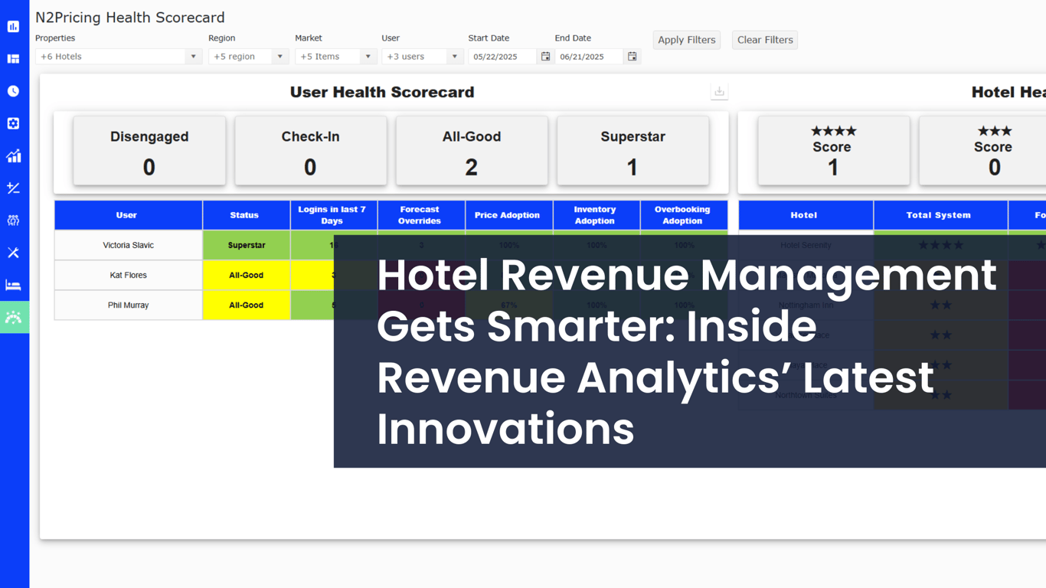This screenshot has width=1046, height=588.
Task: Click the Clear Filters button
Action: 764,40
